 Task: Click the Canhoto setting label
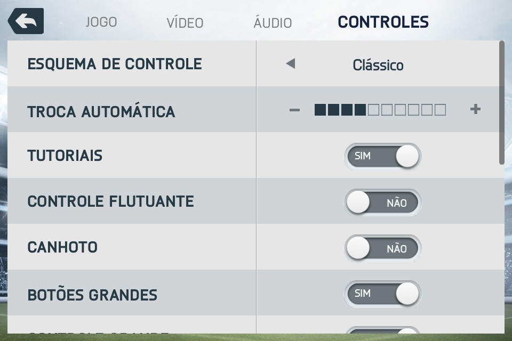(x=62, y=248)
